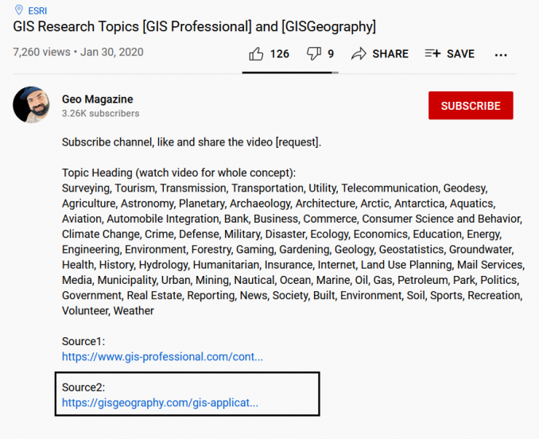Viewport: 539px width, 439px height.
Task: Open the three-dot more actions menu
Action: (x=501, y=55)
